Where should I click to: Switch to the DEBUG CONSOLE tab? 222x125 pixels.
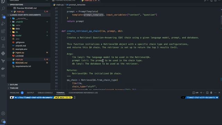click(x=45, y=93)
